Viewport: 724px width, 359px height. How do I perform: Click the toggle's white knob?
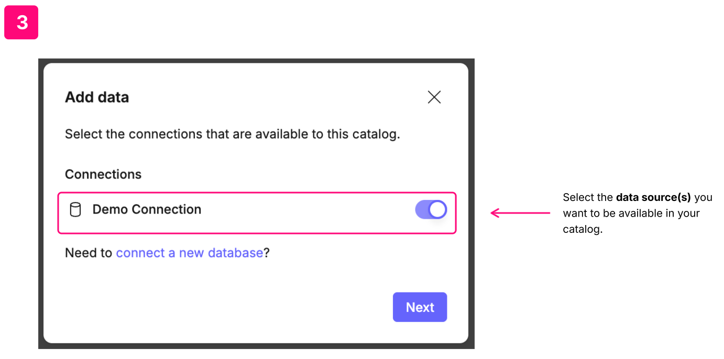437,210
